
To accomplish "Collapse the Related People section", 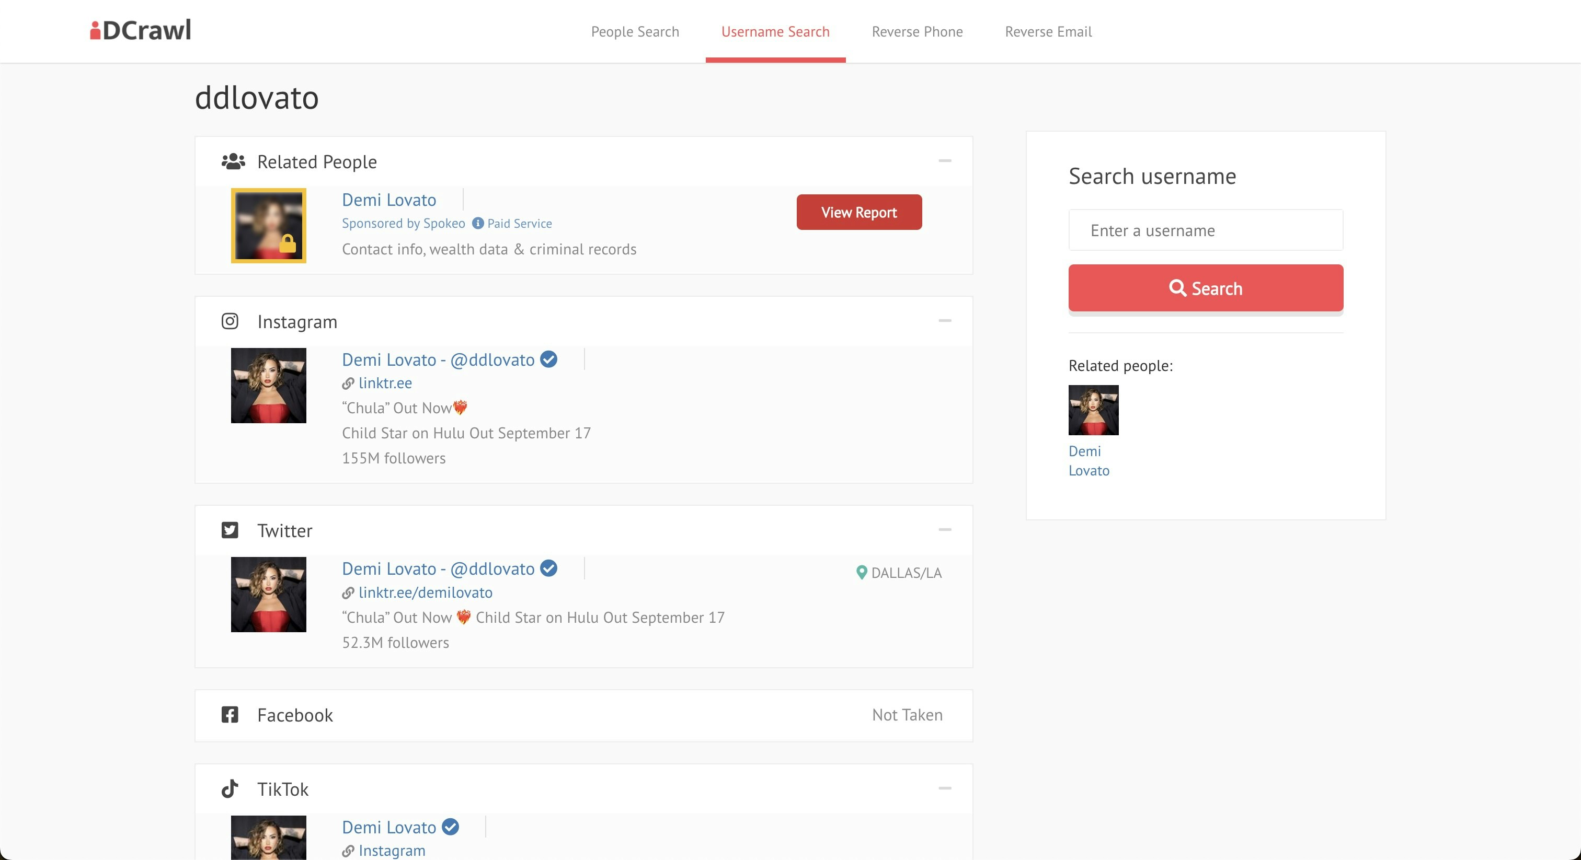I will [x=945, y=161].
